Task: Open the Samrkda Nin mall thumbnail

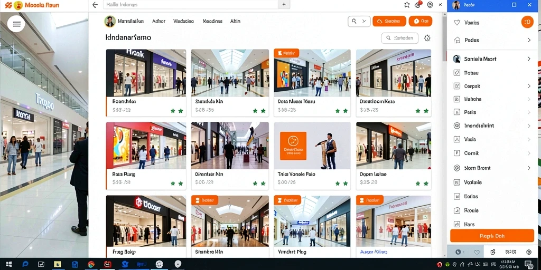Action: pyautogui.click(x=230, y=73)
